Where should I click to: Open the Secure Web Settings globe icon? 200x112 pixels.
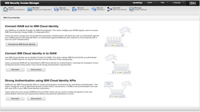pyautogui.click(x=56, y=9)
